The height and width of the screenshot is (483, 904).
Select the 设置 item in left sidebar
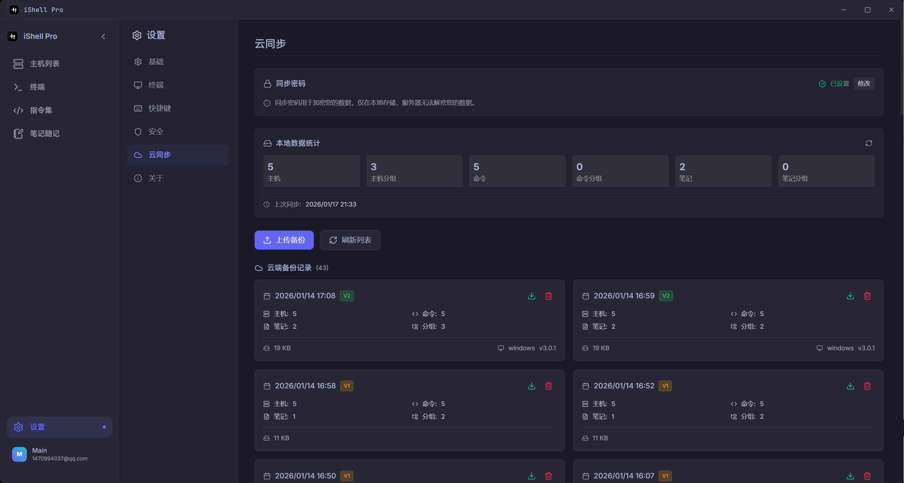point(59,427)
